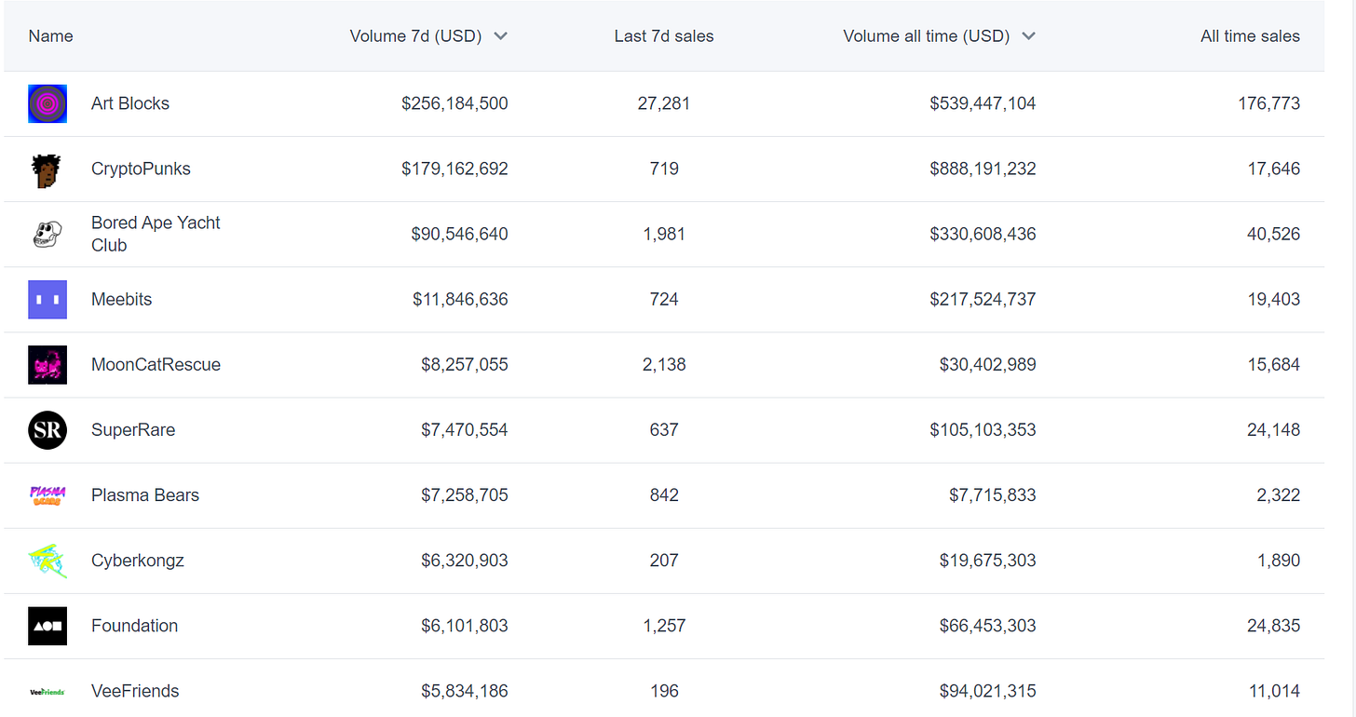Click the Meebits purple logo icon
Screen dimensions: 1356x717
[x=47, y=299]
